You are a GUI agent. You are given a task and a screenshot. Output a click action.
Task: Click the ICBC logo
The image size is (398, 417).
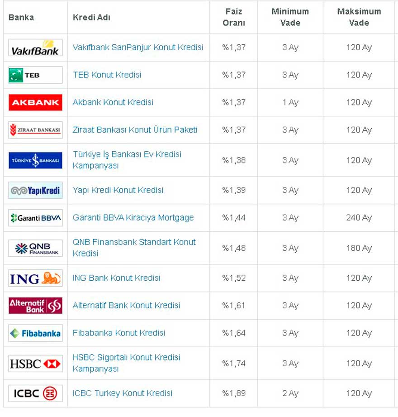(x=35, y=393)
